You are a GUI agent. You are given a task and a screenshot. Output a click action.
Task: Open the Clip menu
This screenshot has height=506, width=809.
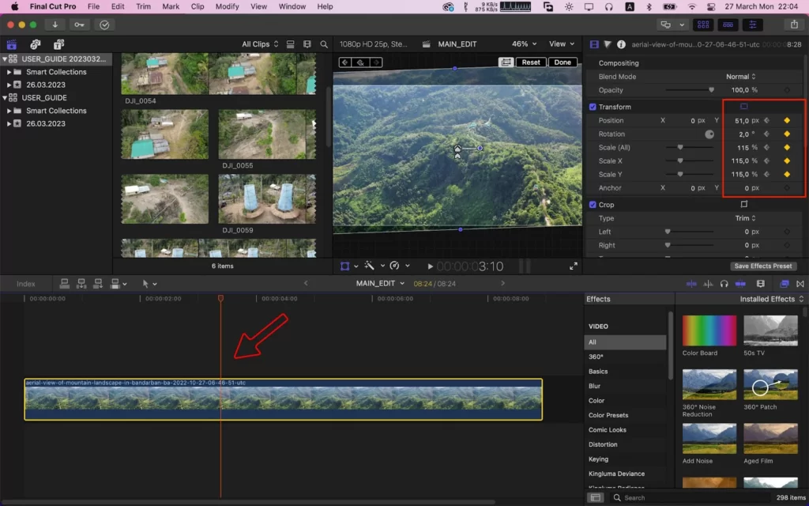(x=197, y=6)
